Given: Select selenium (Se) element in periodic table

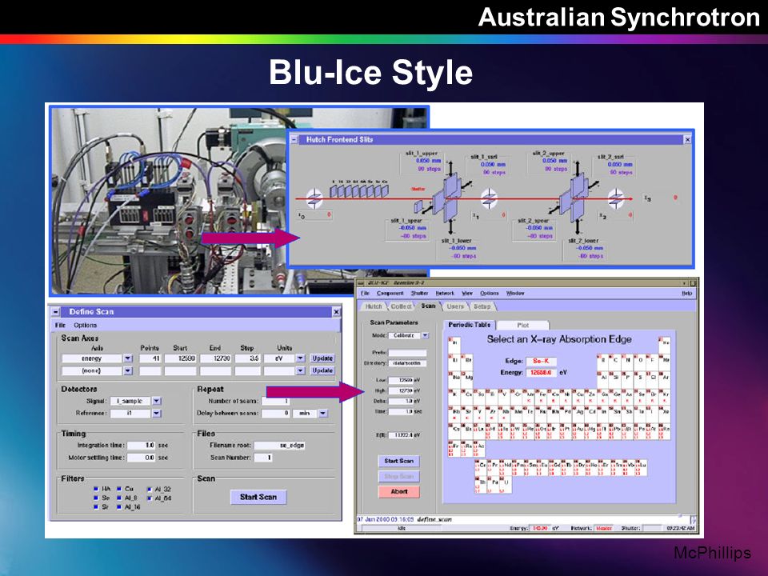Looking at the screenshot, I should coord(640,398).
